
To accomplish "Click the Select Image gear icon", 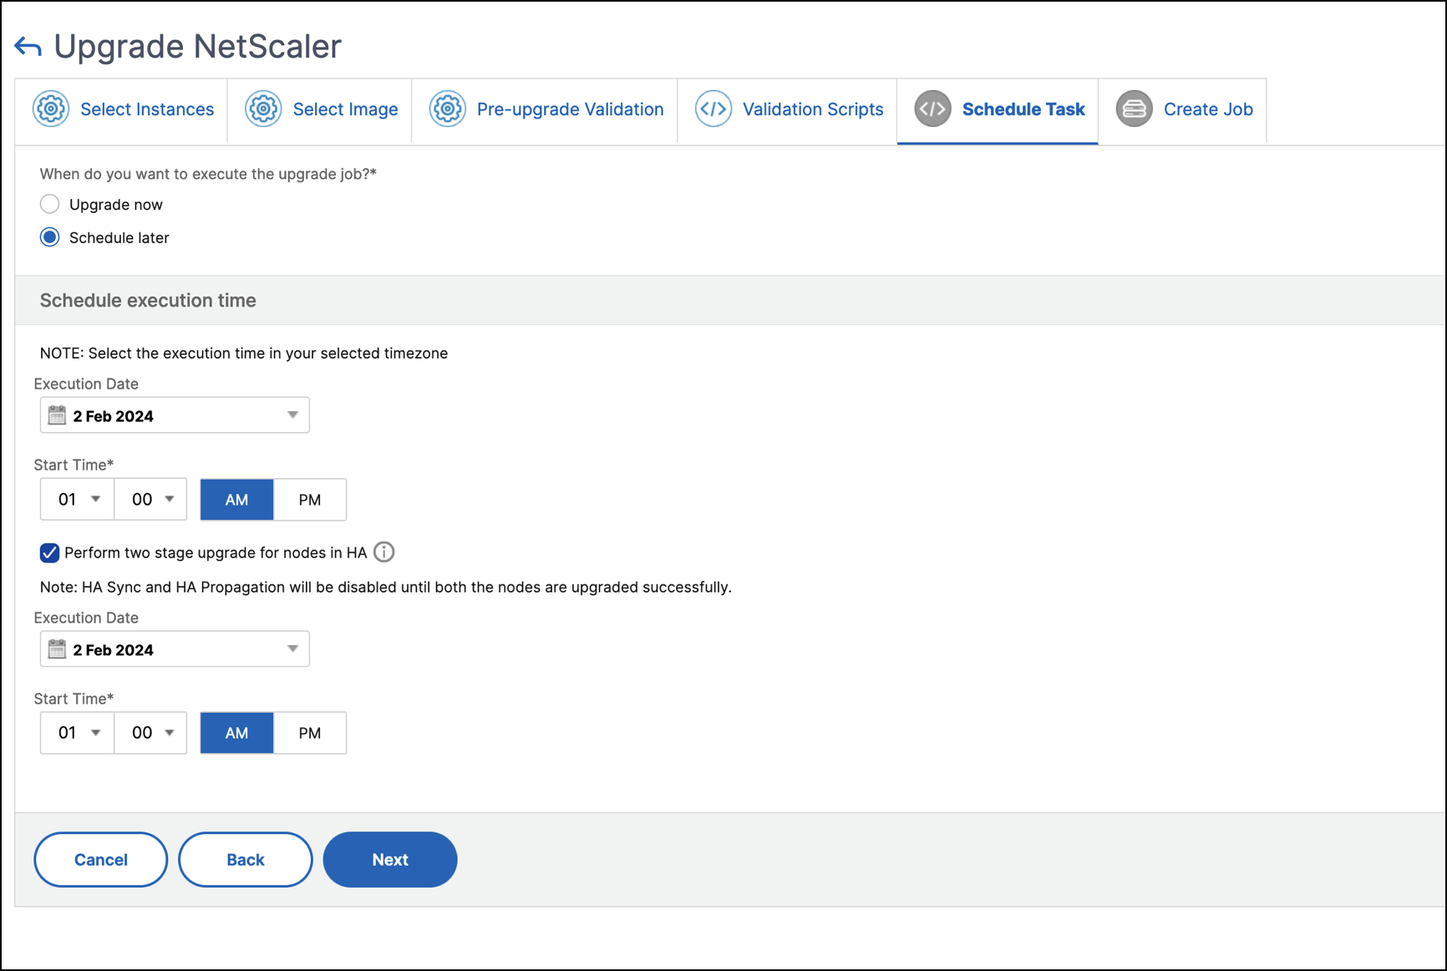I will coord(263,109).
